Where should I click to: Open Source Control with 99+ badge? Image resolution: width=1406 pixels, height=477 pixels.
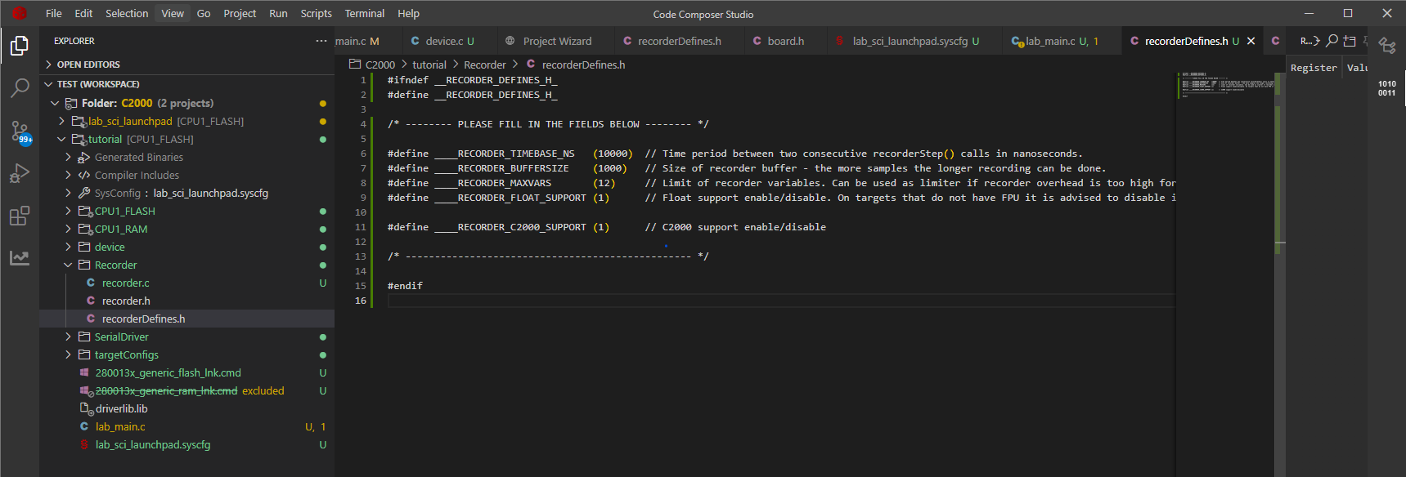20,132
